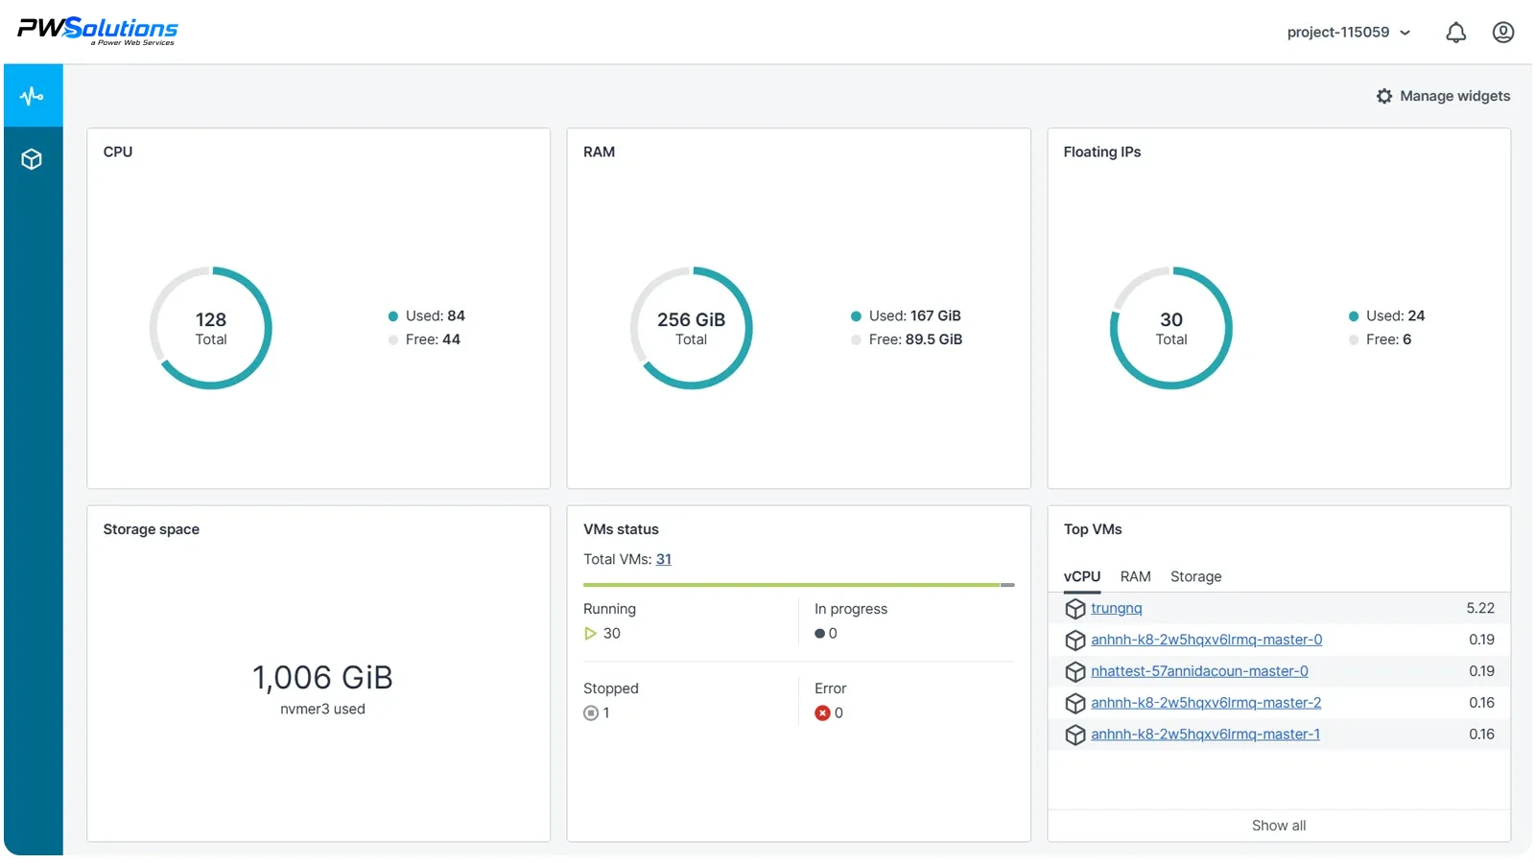Click the red Error status icon

822,713
